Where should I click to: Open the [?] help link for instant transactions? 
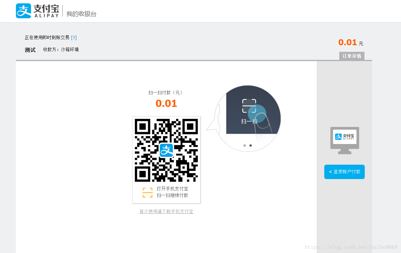74,37
